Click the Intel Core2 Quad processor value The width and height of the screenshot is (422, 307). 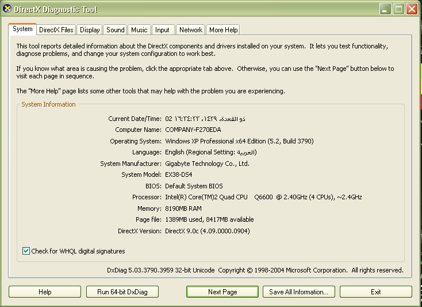click(263, 198)
